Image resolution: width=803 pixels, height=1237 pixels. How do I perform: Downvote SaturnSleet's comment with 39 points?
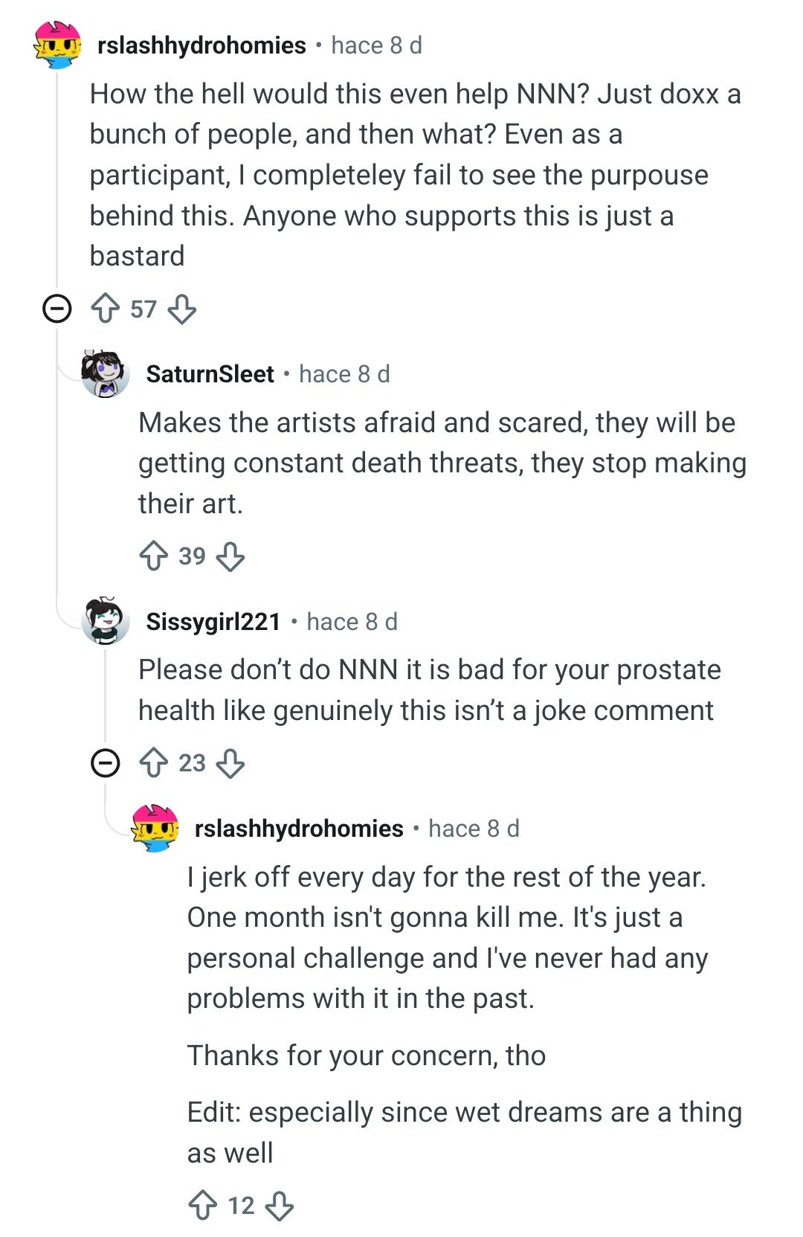click(230, 556)
